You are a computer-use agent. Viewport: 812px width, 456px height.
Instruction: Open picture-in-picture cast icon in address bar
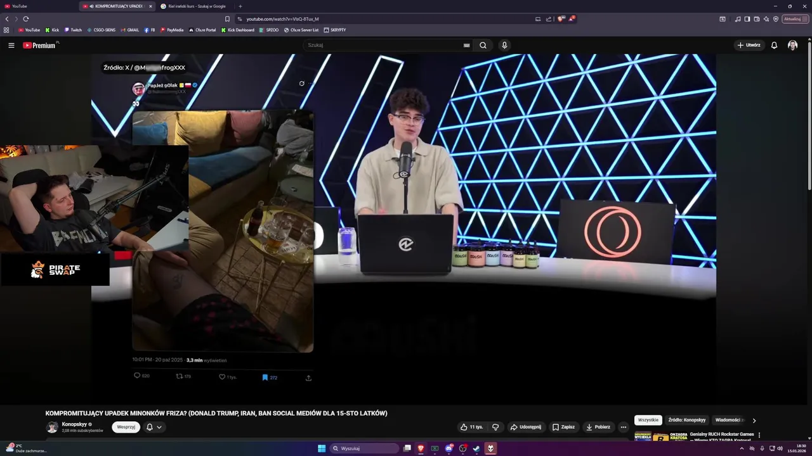tap(538, 19)
